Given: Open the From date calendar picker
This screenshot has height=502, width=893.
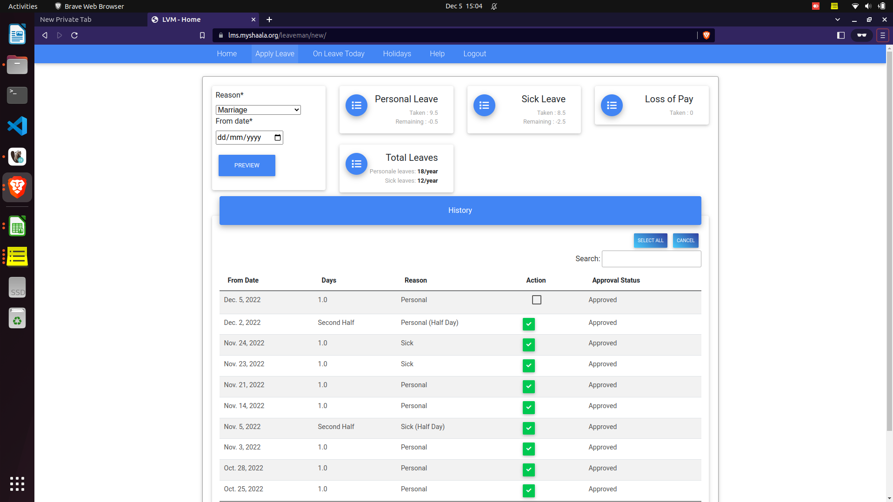Looking at the screenshot, I should tap(278, 138).
